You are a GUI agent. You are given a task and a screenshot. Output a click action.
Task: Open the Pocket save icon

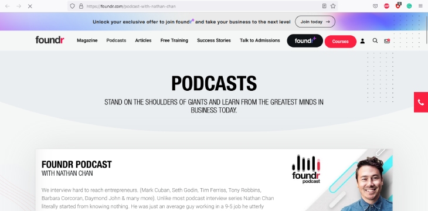coord(375,6)
